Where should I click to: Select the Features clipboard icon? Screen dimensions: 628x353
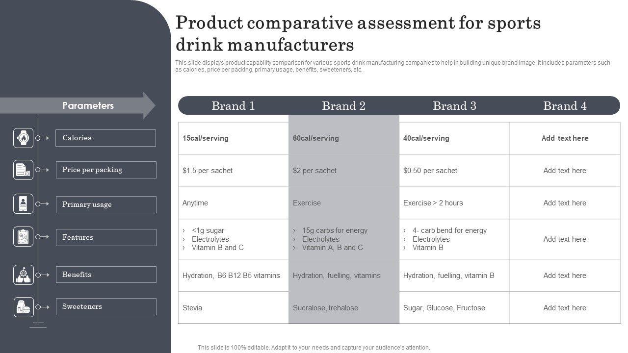[x=23, y=237]
